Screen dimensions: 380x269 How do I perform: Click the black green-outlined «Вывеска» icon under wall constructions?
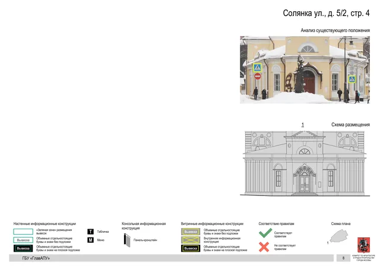pos(23,248)
